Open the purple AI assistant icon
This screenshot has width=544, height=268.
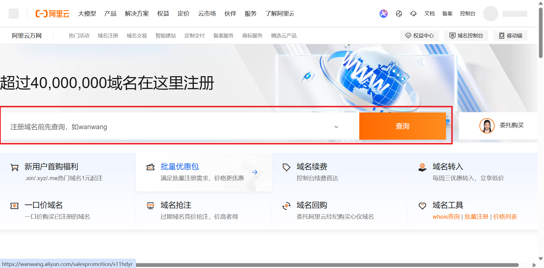click(x=384, y=14)
